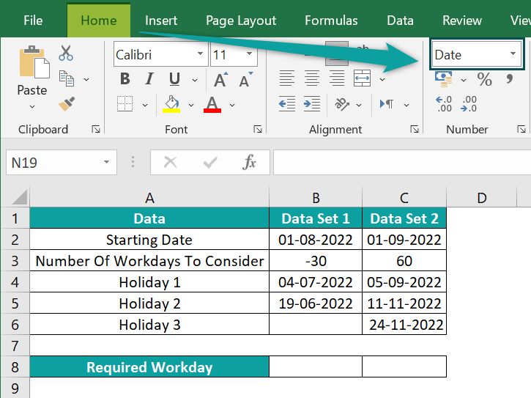Click cell with 24-11-2022

(404, 325)
